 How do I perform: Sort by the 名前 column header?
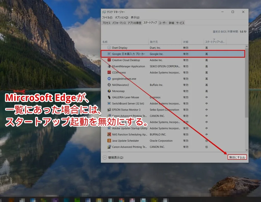pyautogui.click(x=125, y=42)
